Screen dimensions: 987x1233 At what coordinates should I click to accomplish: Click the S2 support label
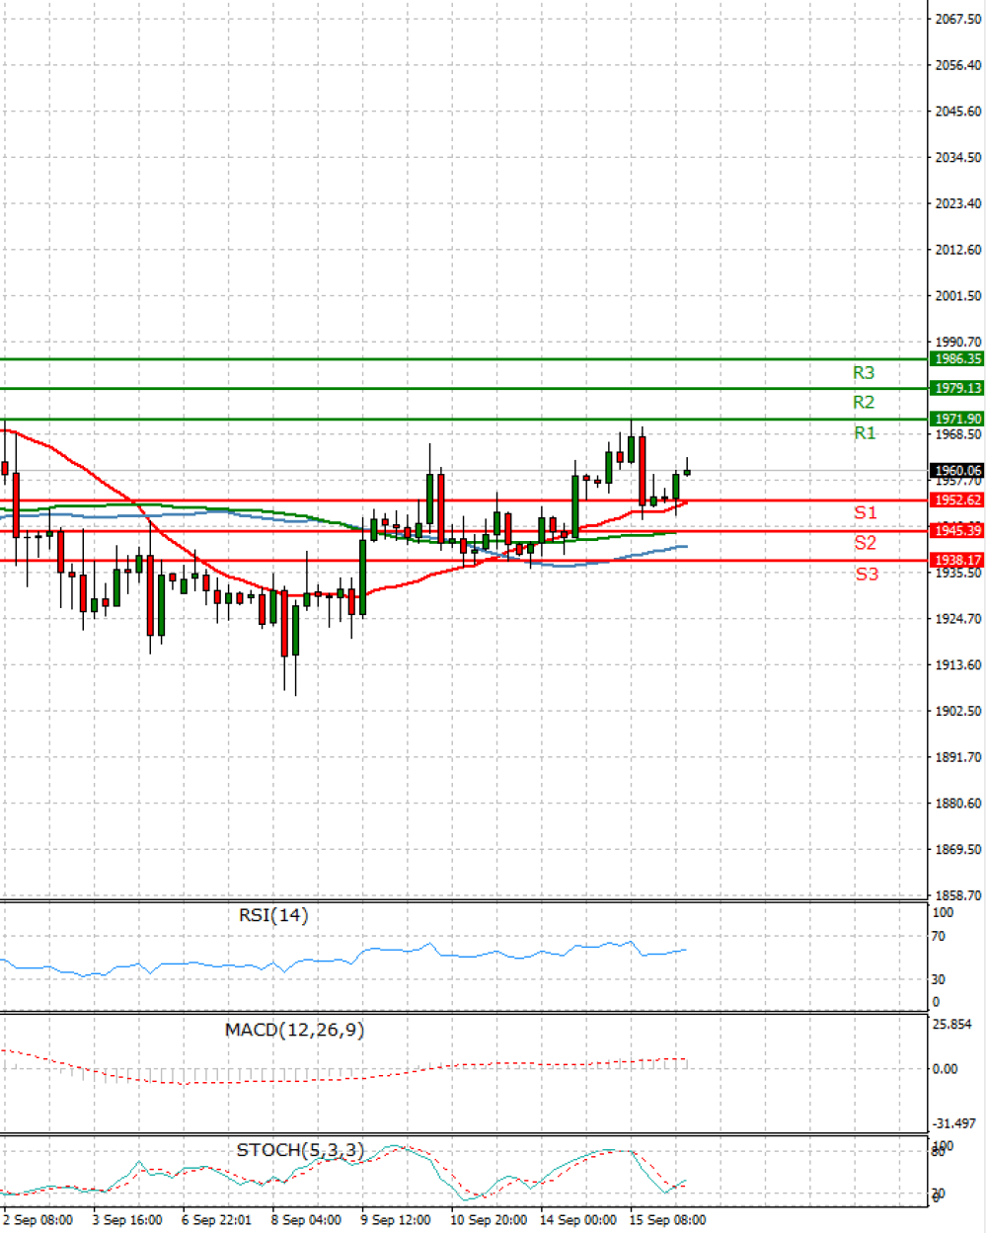point(866,543)
